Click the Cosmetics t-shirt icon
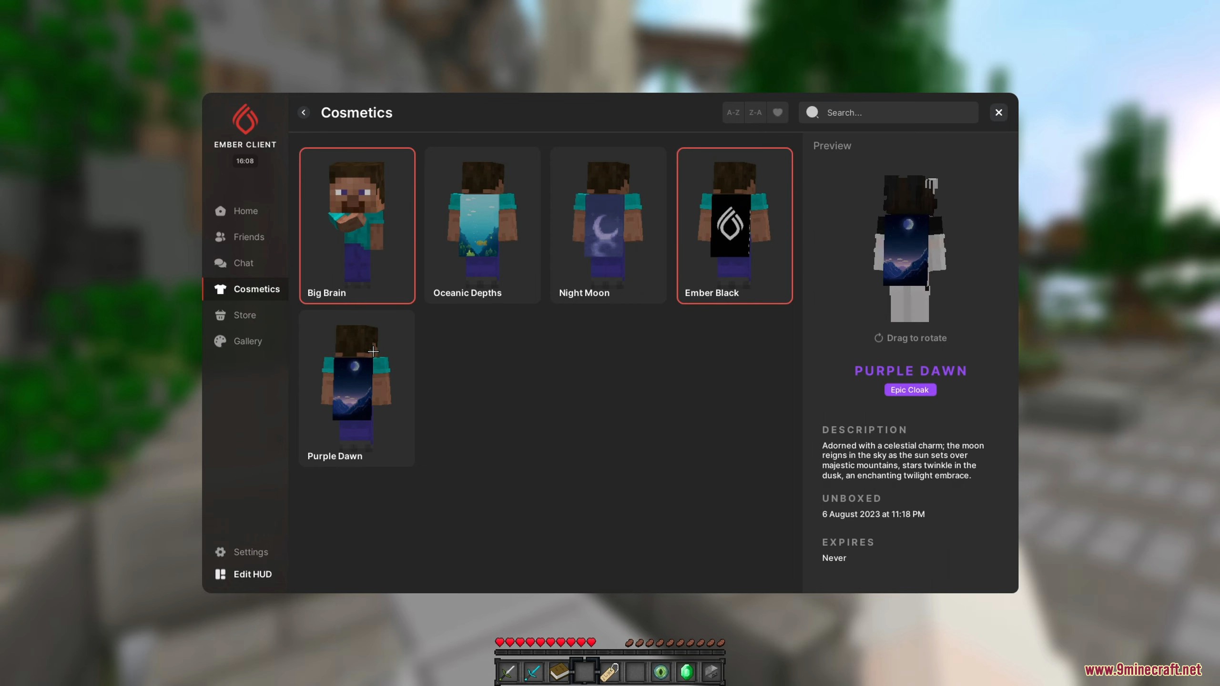Image resolution: width=1220 pixels, height=686 pixels. pos(220,289)
